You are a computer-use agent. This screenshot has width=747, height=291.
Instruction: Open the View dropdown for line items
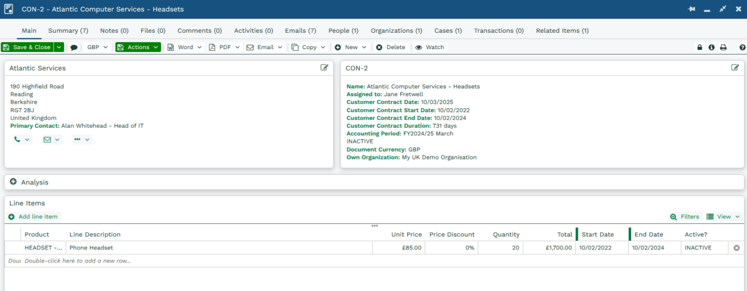[x=723, y=217]
